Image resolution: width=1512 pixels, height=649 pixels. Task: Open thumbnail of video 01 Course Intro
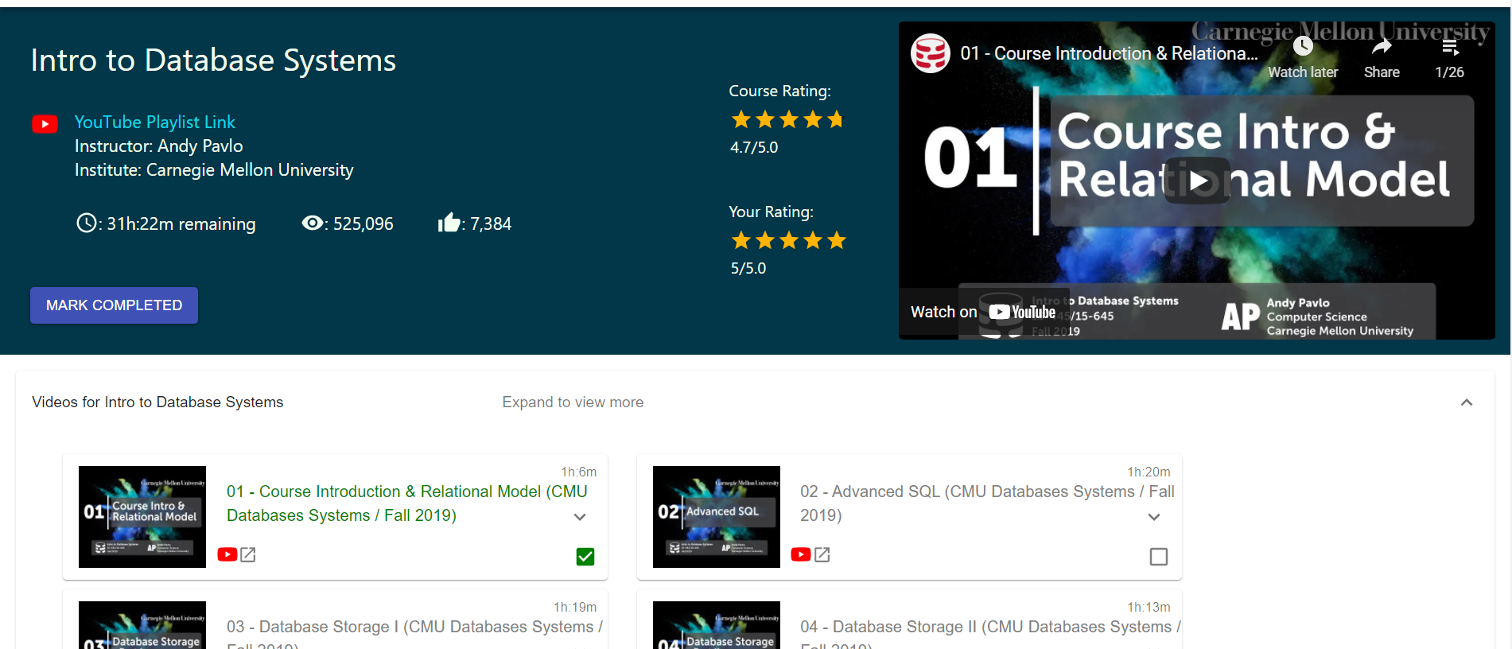click(142, 517)
